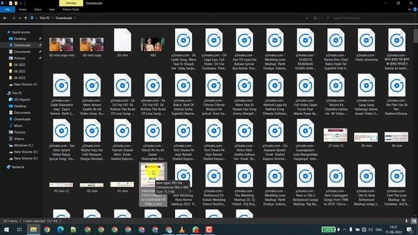This screenshot has width=418, height=235.
Task: Select the Mehndi Laga Ke Rakhna file
Action: point(275,95)
